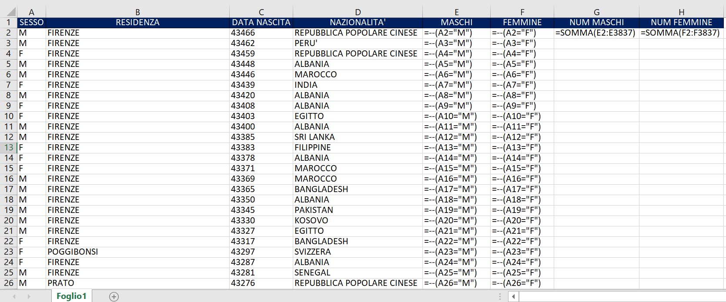The image size is (726, 302).
Task: Select the INDIA nationality cell
Action: tap(358, 85)
